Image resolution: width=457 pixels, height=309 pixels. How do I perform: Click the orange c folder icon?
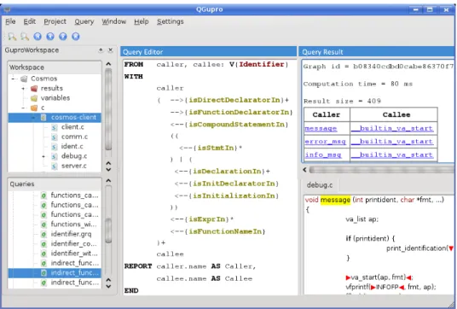tap(34, 108)
